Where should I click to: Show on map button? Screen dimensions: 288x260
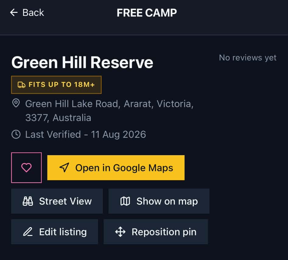[x=159, y=201]
